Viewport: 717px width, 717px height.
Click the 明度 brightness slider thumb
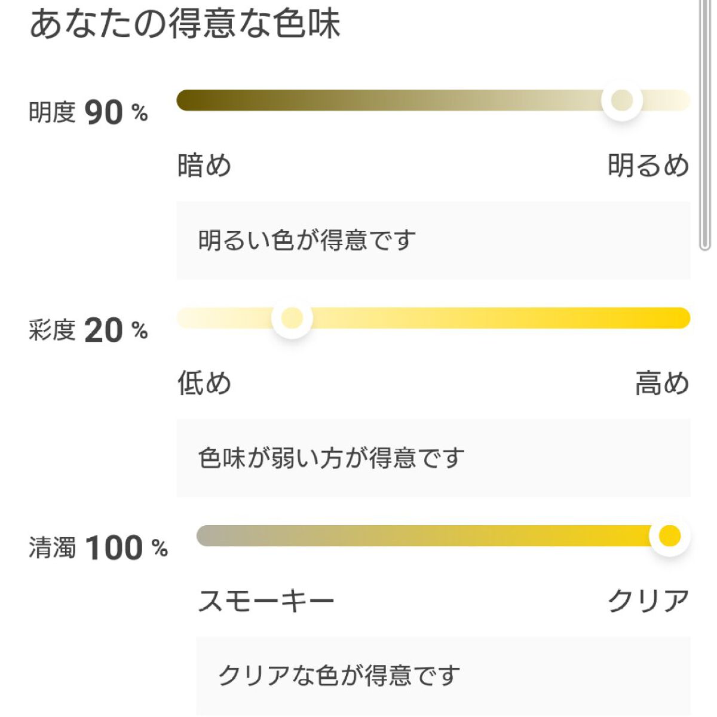[x=621, y=100]
